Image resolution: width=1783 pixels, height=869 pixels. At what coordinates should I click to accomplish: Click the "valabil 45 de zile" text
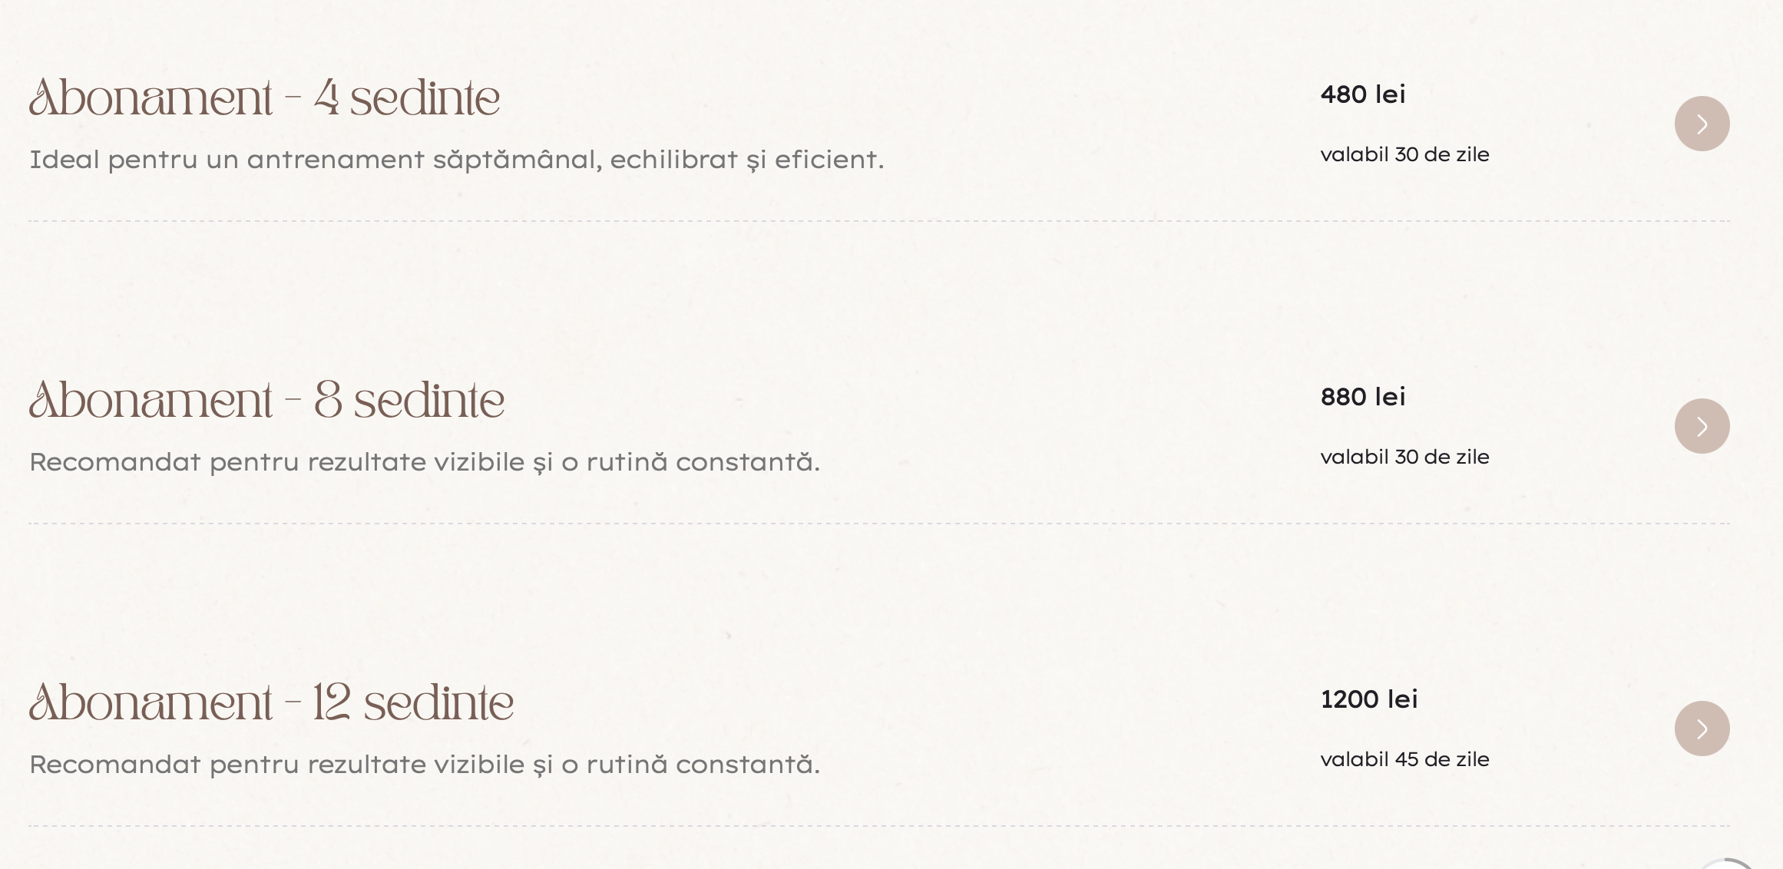click(x=1404, y=760)
